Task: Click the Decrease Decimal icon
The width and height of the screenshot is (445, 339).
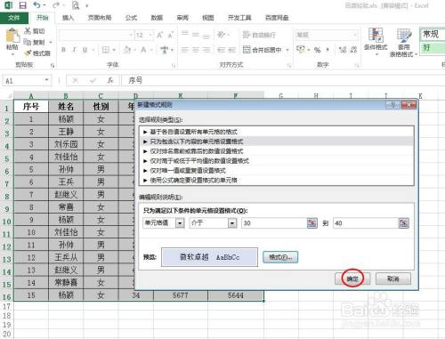Action: [x=353, y=50]
